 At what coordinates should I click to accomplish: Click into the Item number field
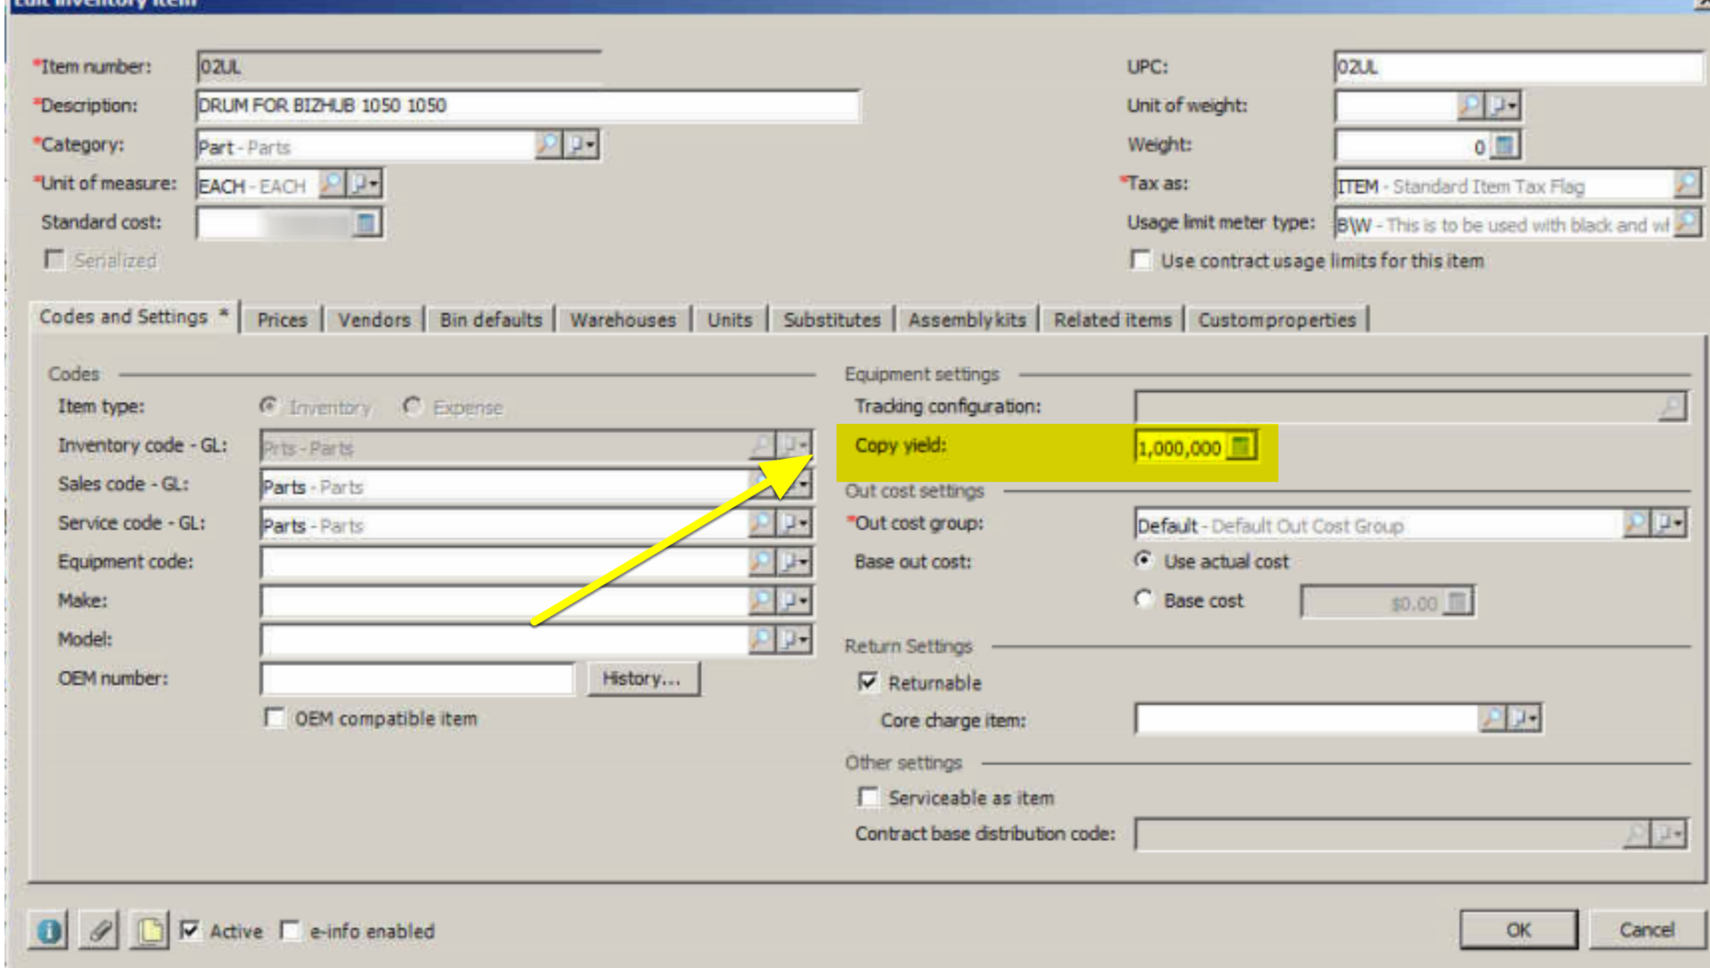pos(399,67)
